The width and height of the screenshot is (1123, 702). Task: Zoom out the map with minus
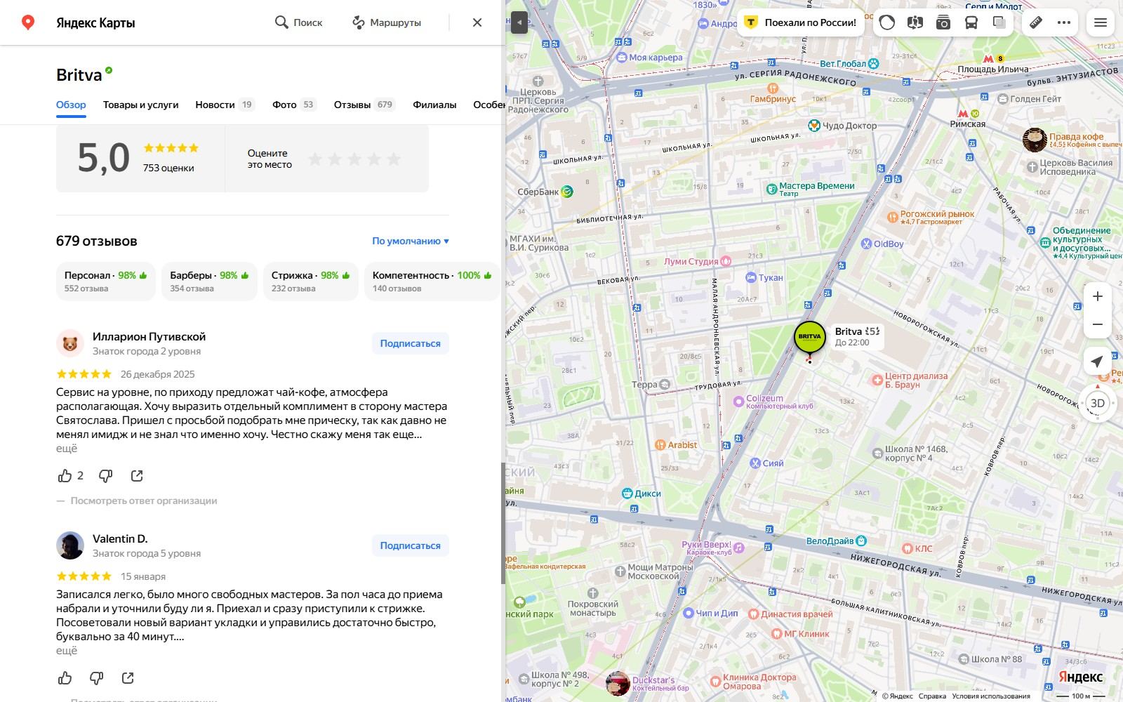click(1098, 324)
